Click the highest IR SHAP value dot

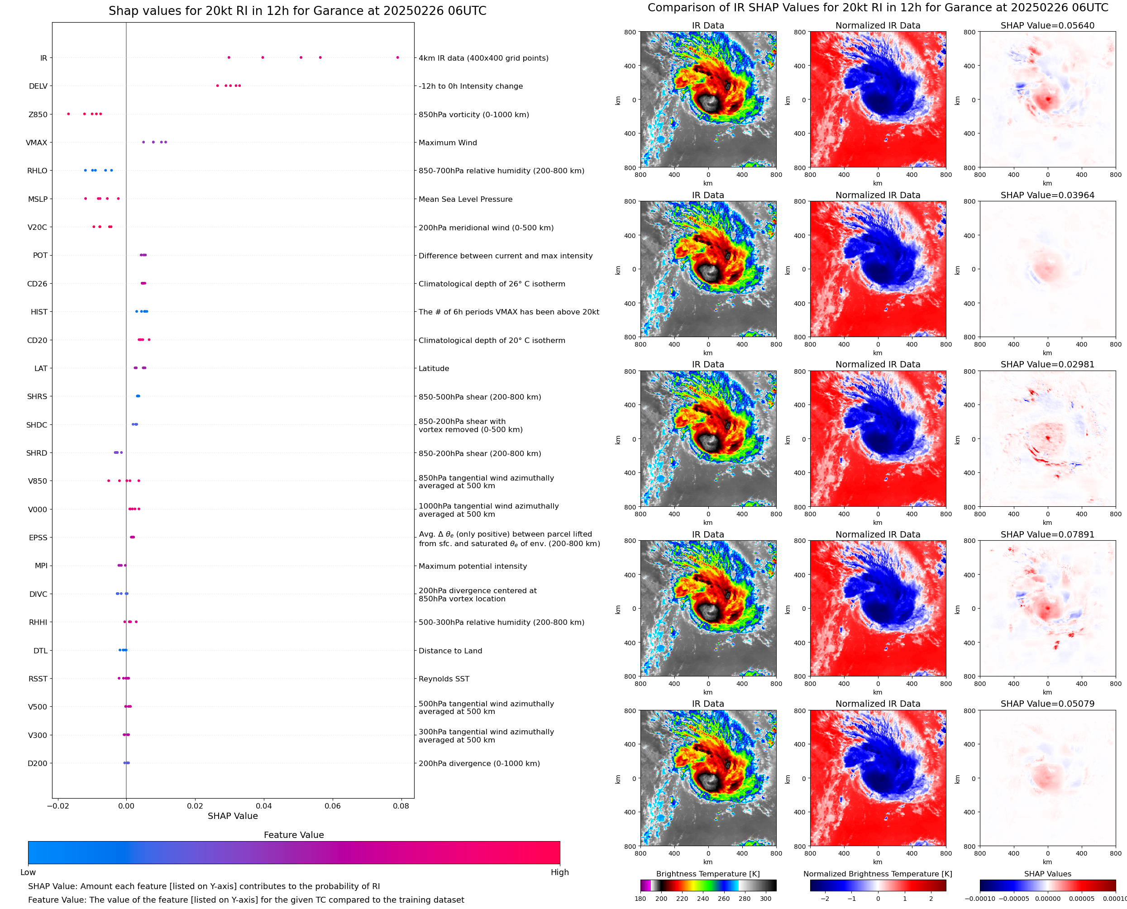[397, 57]
